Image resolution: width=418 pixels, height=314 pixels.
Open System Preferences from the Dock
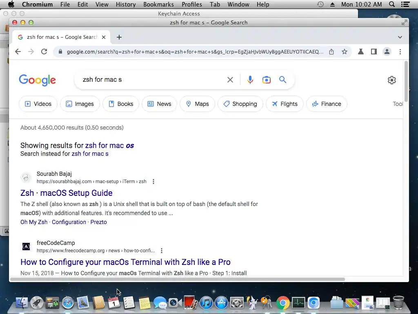[237, 303]
